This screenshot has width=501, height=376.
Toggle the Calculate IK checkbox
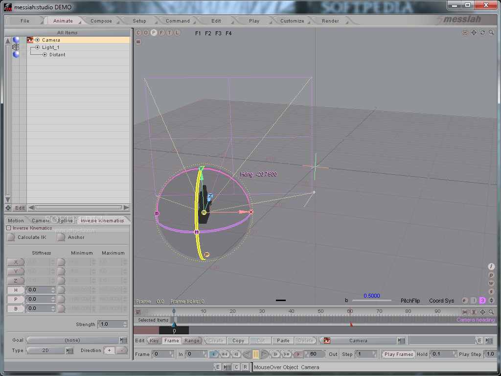(11, 237)
